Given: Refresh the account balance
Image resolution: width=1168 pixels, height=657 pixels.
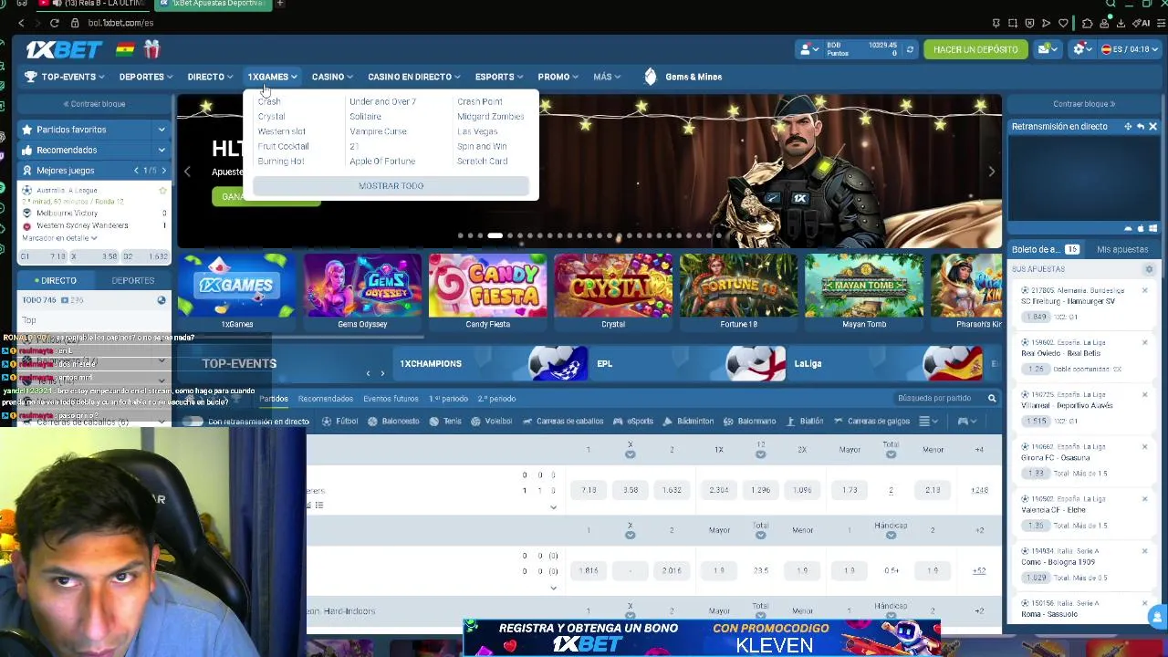Looking at the screenshot, I should [910, 49].
